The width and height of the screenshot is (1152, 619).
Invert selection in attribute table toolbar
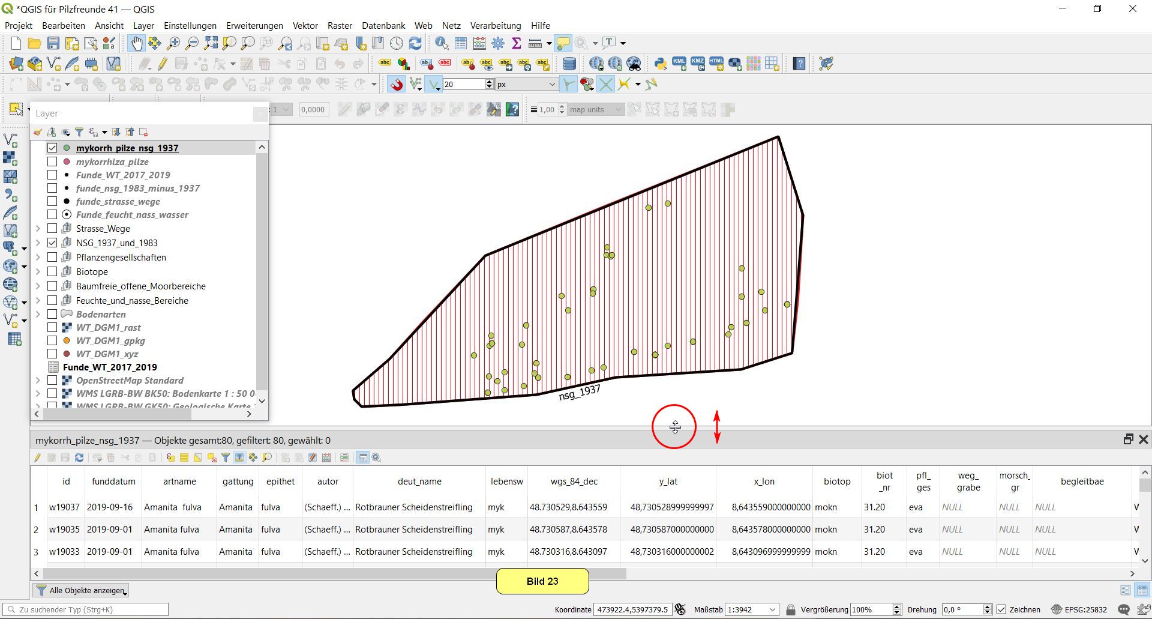[x=198, y=458]
